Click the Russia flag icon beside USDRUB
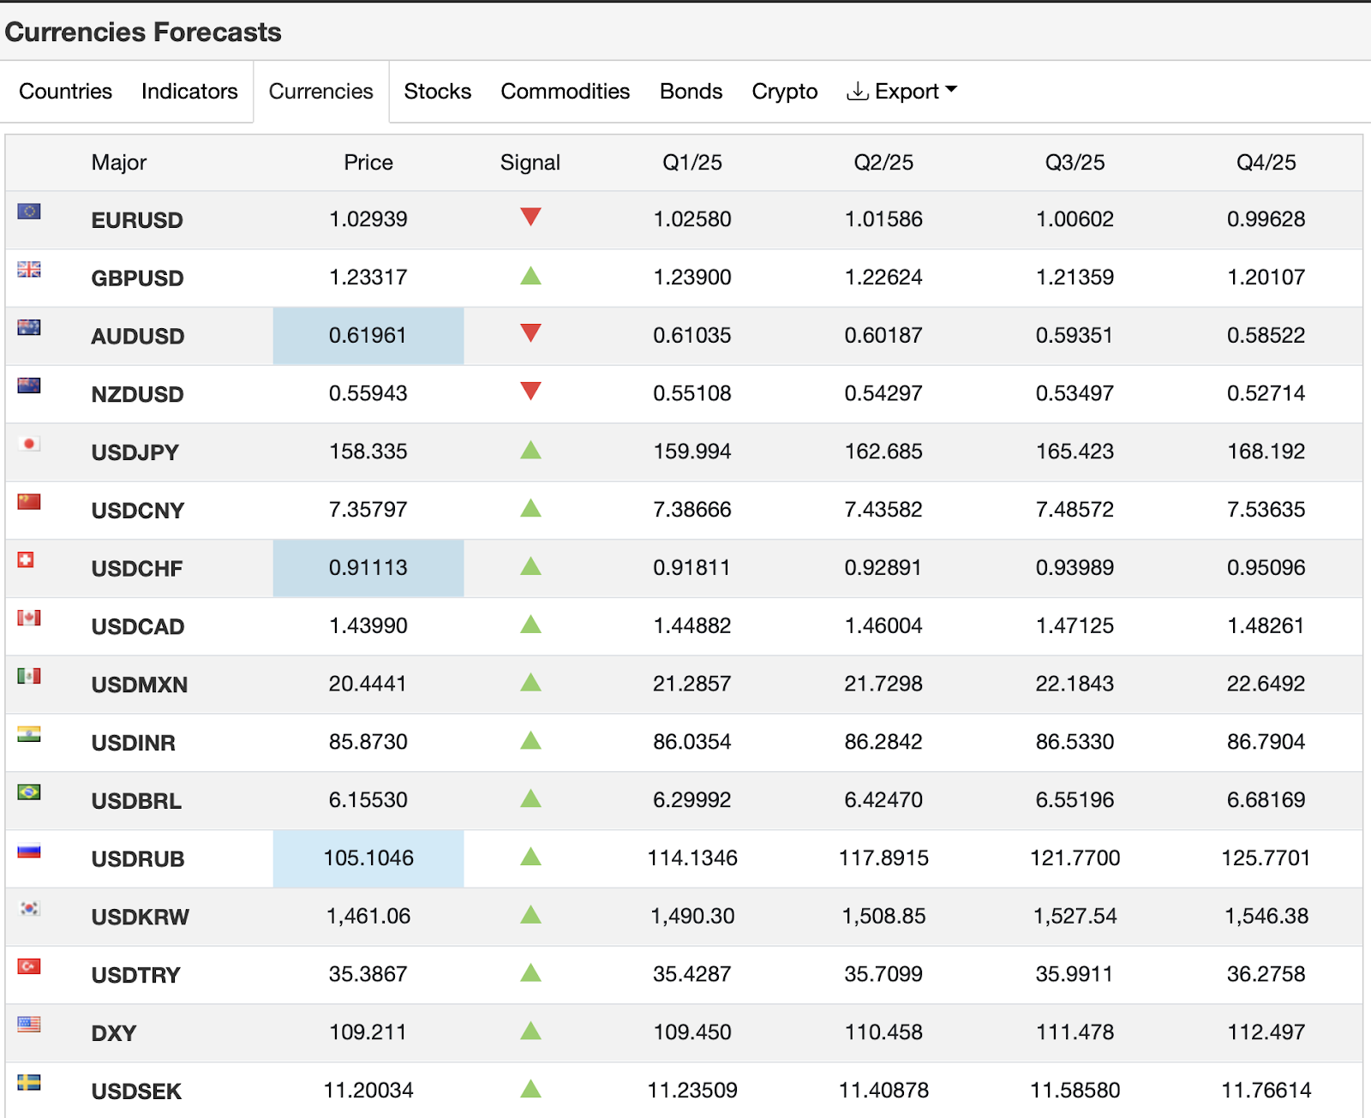The height and width of the screenshot is (1118, 1371). pyautogui.click(x=29, y=851)
